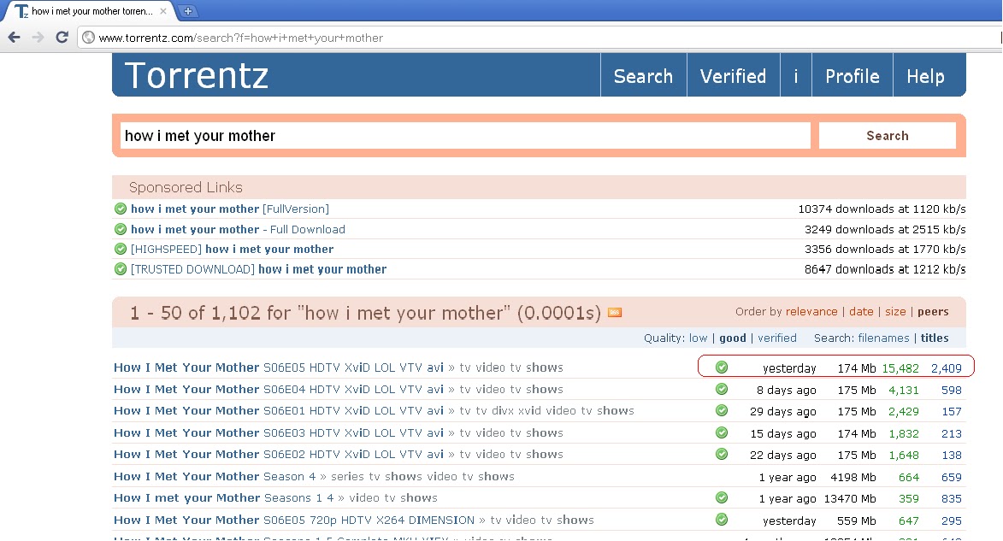
Task: Click the search query input field
Action: pos(466,136)
